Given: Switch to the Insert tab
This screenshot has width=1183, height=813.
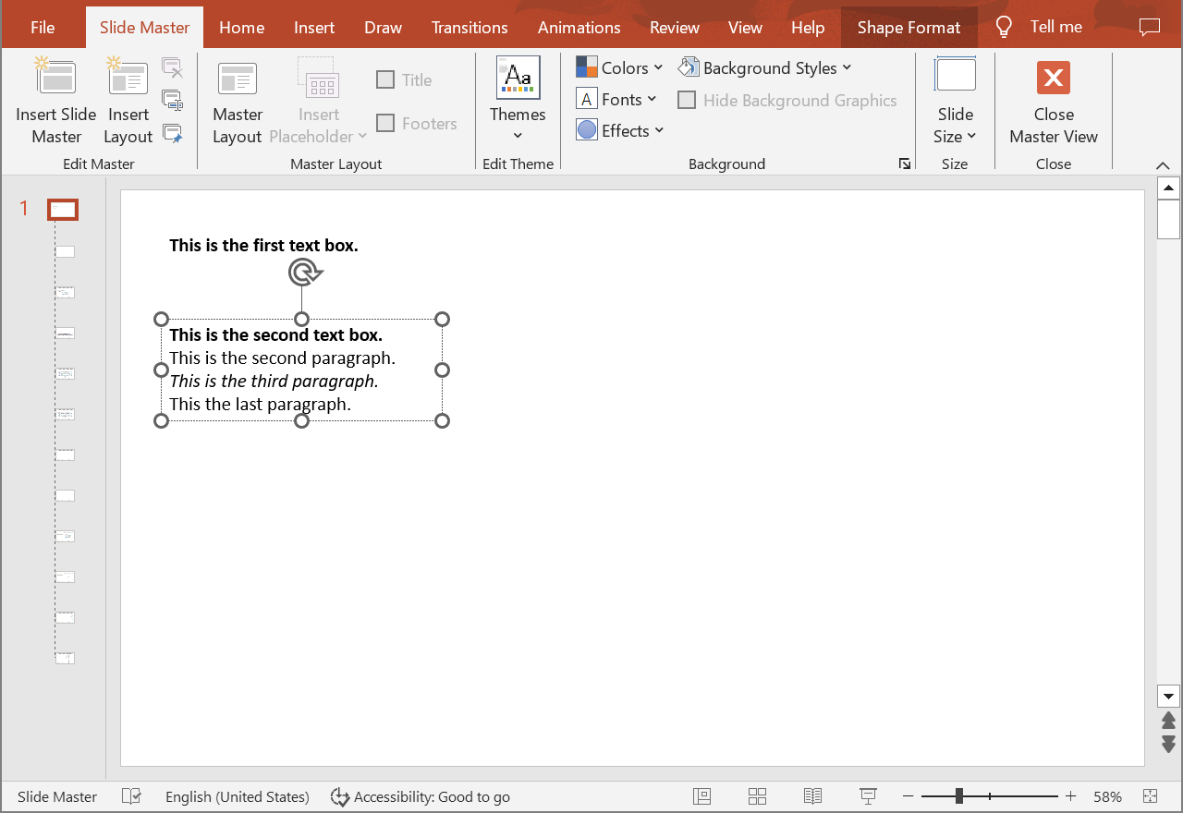Looking at the screenshot, I should 314,28.
